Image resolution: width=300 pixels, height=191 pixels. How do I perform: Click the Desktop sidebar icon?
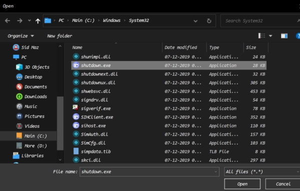click(19, 77)
